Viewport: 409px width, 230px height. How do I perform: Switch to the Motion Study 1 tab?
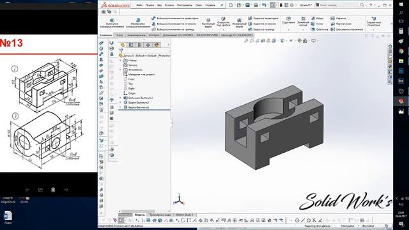coord(185,215)
